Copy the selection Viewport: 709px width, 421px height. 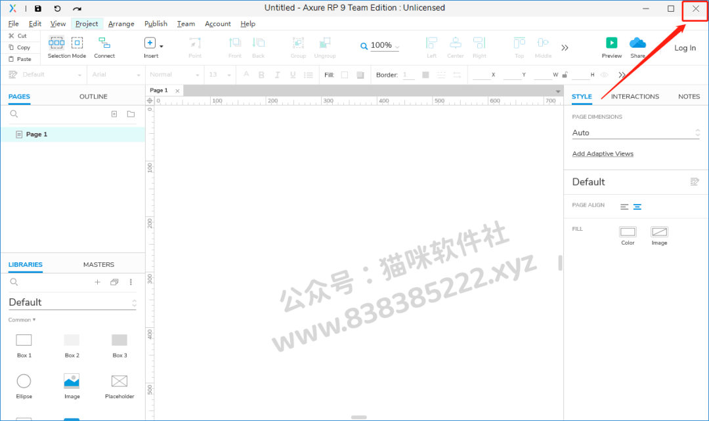(20, 47)
